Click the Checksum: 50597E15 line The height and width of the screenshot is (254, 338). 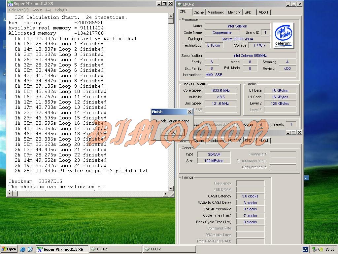tap(35, 181)
